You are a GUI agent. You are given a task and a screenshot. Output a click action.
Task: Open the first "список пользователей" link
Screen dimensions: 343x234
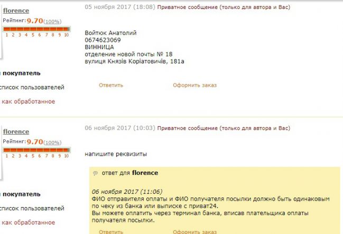tap(32, 87)
